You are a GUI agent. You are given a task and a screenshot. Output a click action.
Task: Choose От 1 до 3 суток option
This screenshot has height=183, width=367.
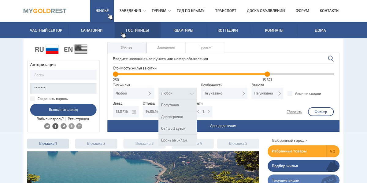[177, 128]
